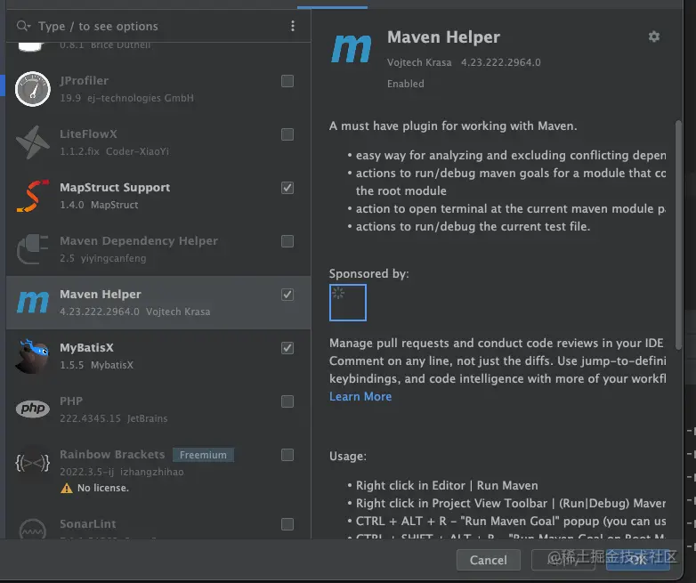Screen dimensions: 696x583
Task: Click the Vojtech Krasa vendor in details header
Action: coord(419,62)
